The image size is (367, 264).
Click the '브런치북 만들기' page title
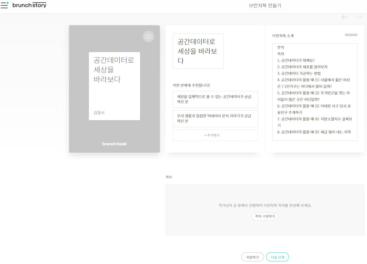pos(265,6)
